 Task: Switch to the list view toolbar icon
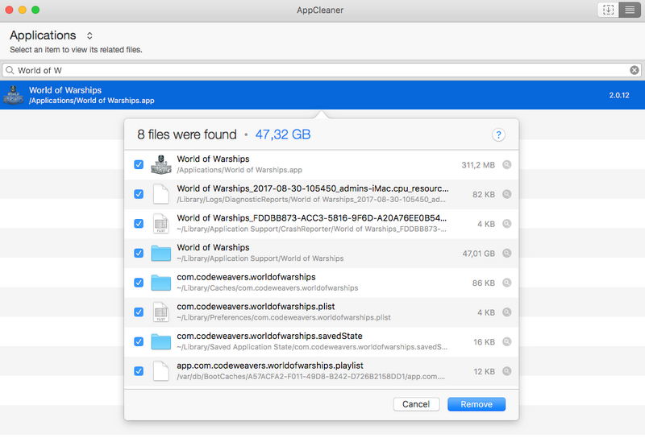pyautogui.click(x=630, y=10)
